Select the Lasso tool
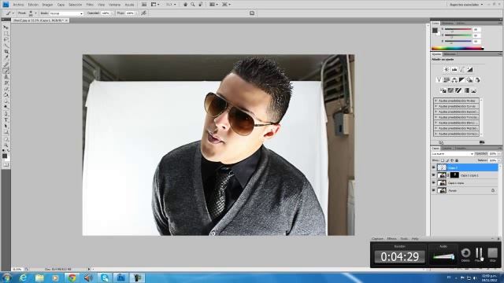504x283 pixels. tap(6, 39)
